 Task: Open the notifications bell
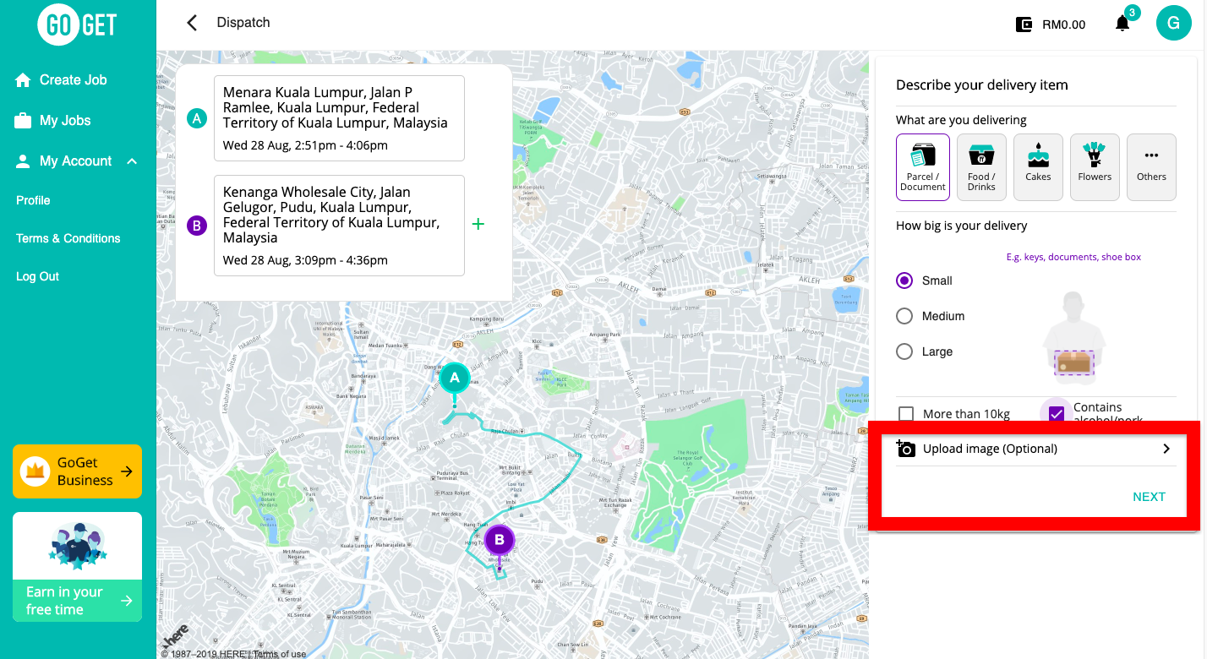[1122, 24]
